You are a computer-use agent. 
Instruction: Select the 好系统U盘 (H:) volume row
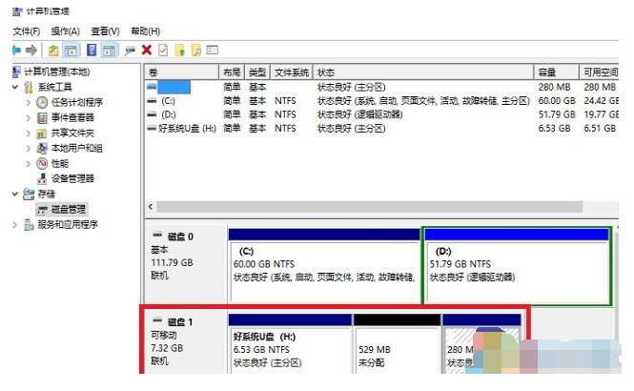382,128
